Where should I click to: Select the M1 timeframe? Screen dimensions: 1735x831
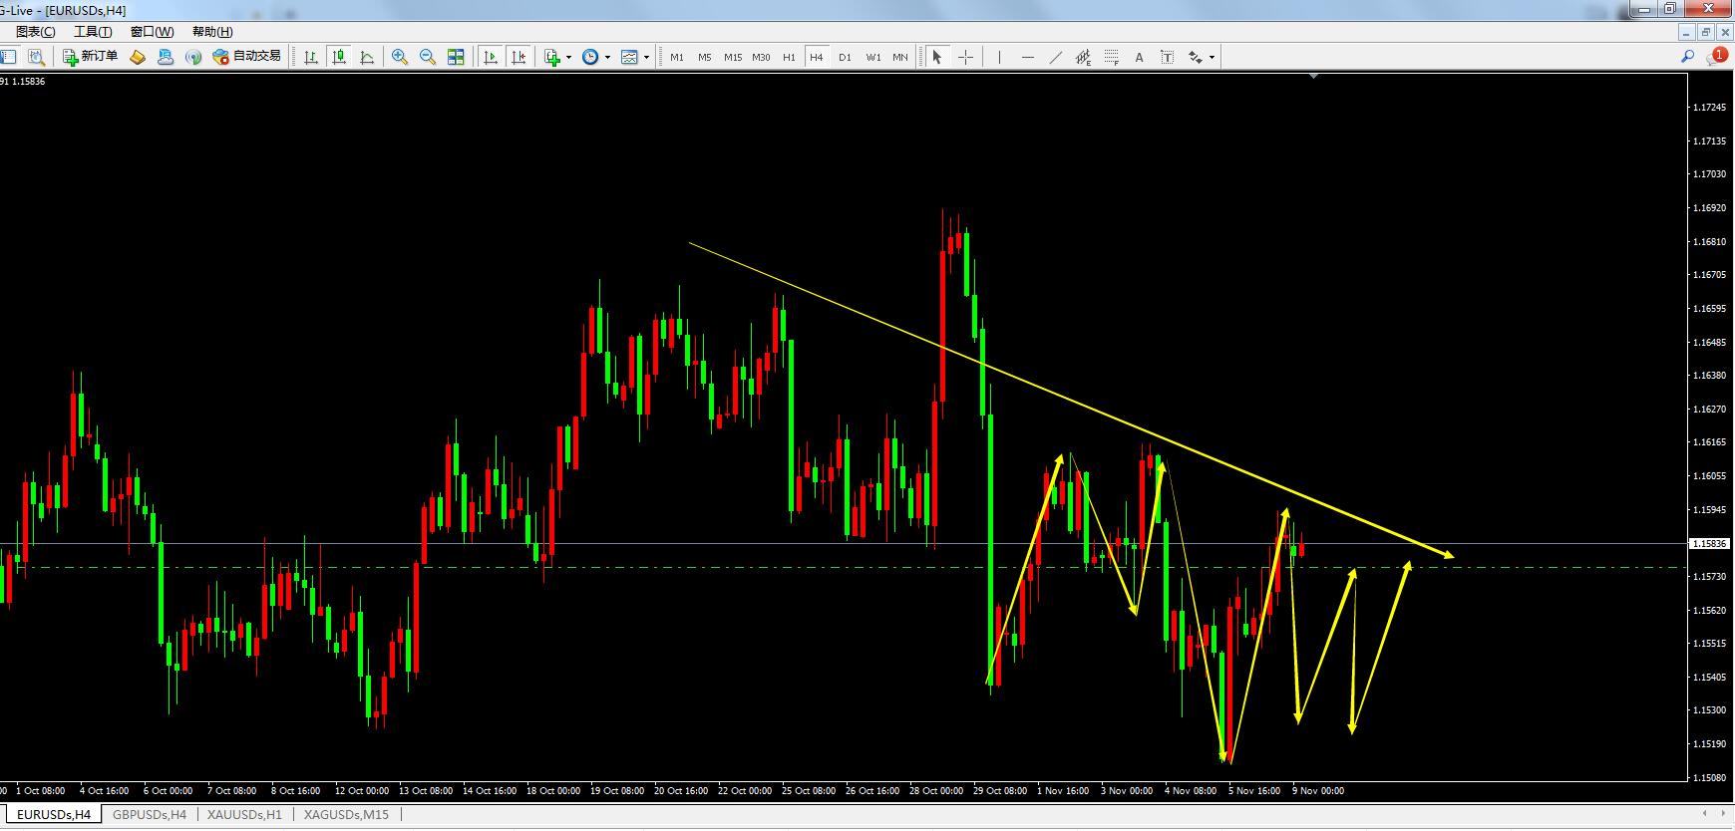click(677, 57)
